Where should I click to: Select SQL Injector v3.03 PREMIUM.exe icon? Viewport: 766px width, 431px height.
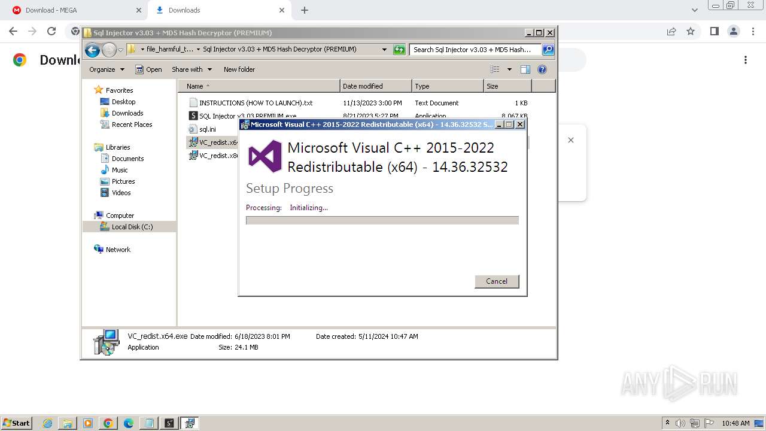point(193,116)
